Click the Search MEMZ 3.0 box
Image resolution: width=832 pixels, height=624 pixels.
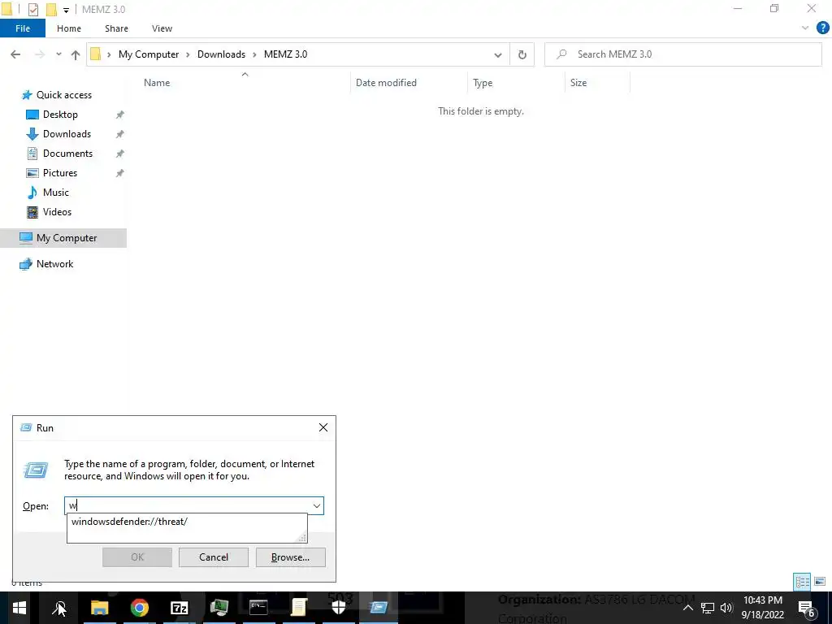tap(682, 54)
